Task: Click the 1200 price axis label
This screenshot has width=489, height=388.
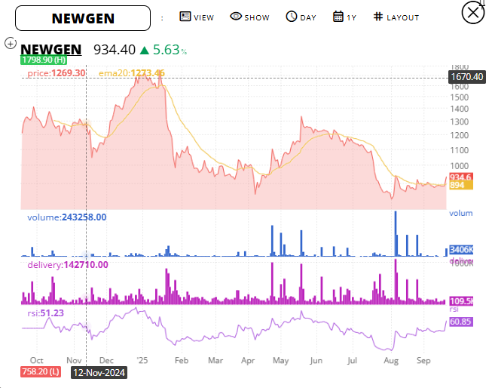Action: pyautogui.click(x=460, y=135)
